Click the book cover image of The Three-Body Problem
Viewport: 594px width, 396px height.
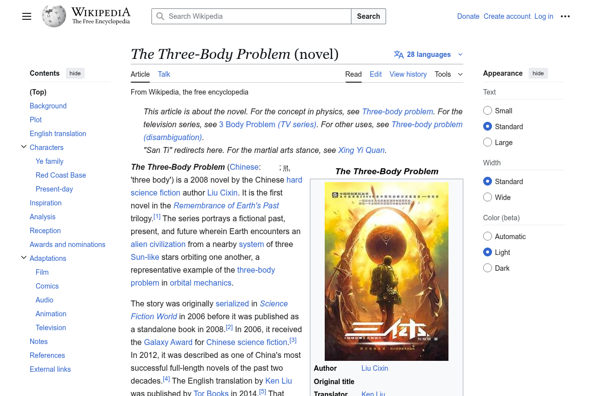[x=387, y=271]
